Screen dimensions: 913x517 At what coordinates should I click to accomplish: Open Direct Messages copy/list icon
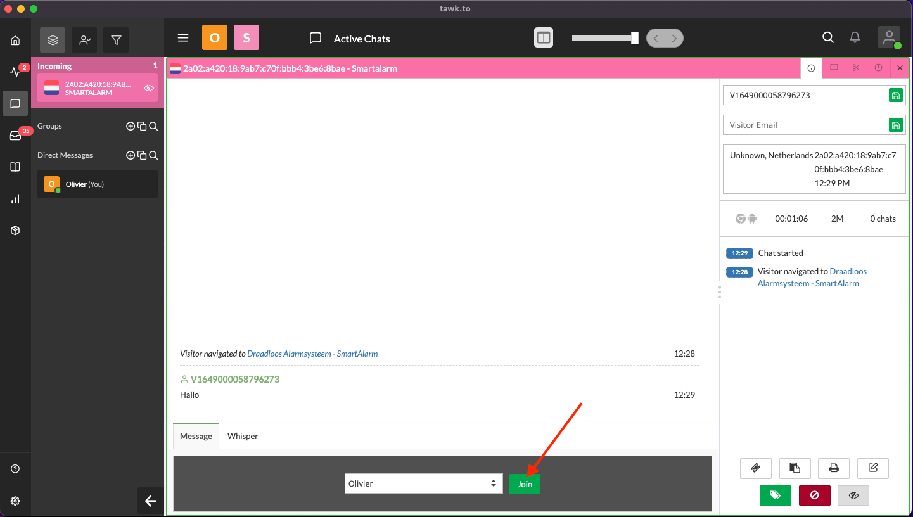pos(142,155)
